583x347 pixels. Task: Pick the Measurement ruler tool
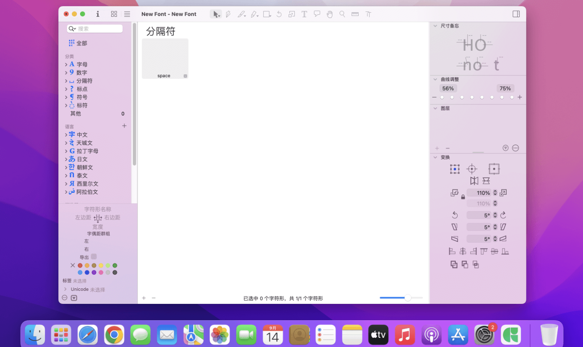coord(355,14)
